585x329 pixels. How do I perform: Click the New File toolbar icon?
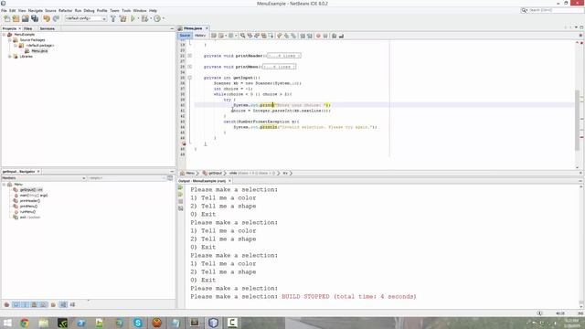click(6, 18)
